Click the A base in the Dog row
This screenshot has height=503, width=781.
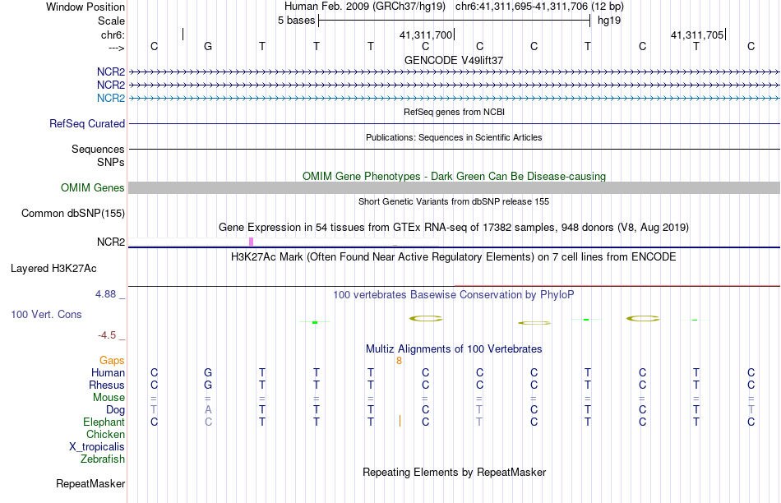click(x=208, y=410)
